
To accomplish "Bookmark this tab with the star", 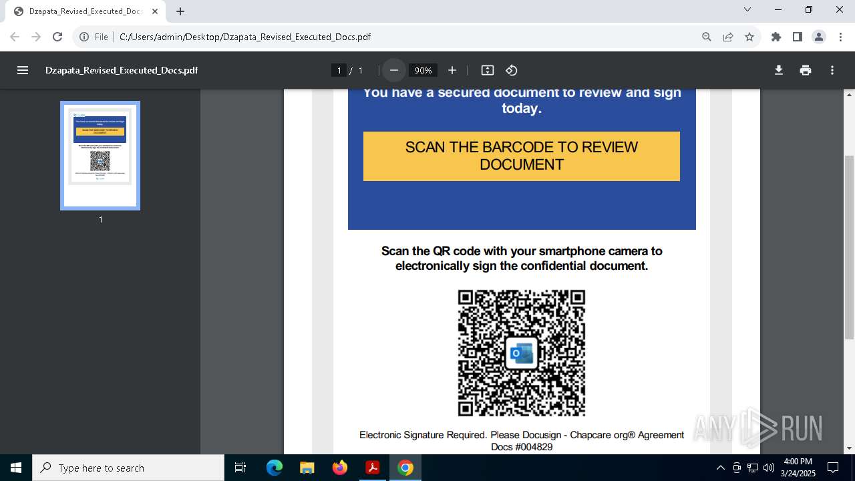I will 749,37.
